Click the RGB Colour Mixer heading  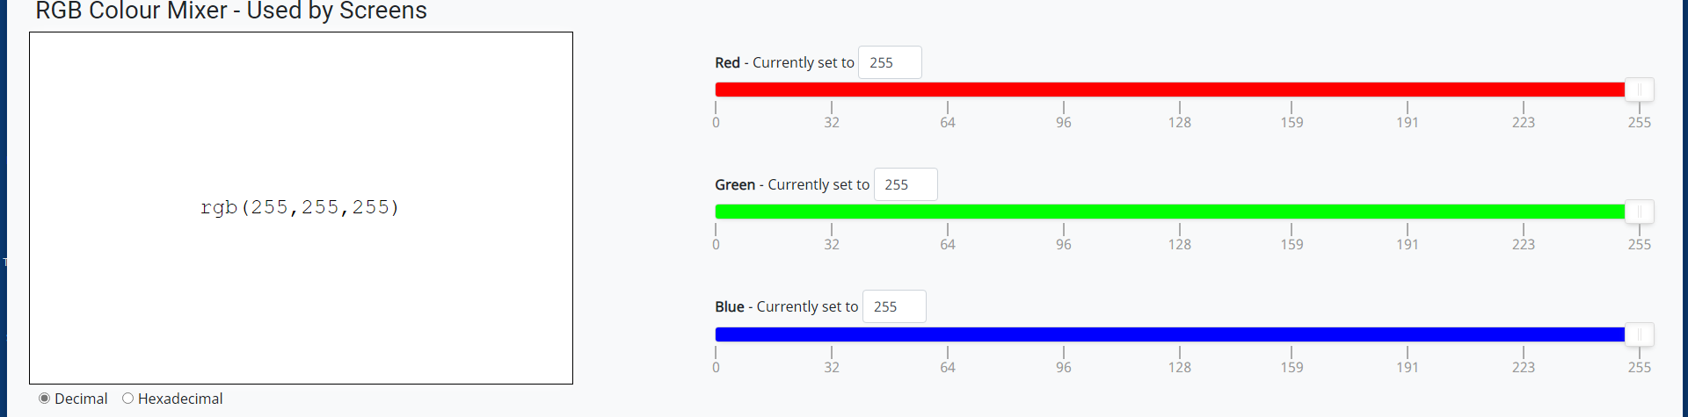pyautogui.click(x=231, y=11)
